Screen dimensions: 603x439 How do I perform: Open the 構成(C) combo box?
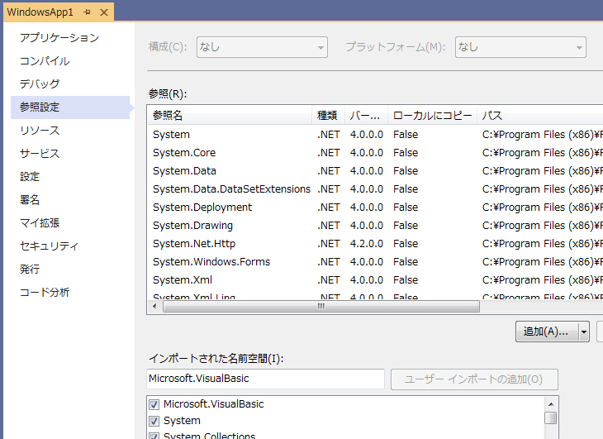pyautogui.click(x=261, y=47)
